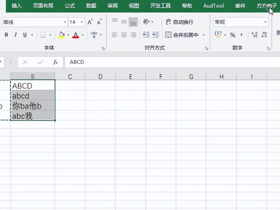Open font color dropdown arrow
This screenshot has height=210, width=280.
[x=82, y=35]
